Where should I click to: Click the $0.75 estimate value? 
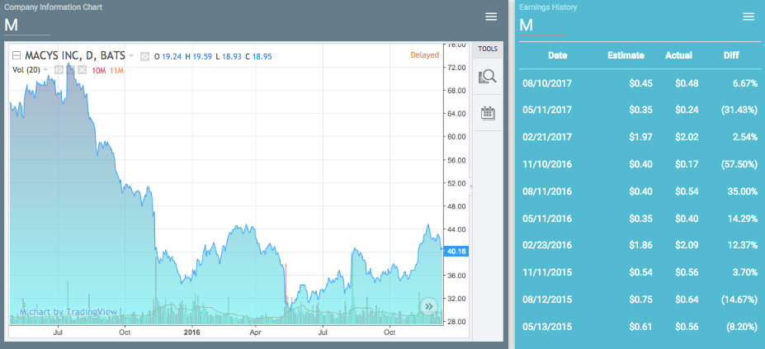pyautogui.click(x=640, y=299)
